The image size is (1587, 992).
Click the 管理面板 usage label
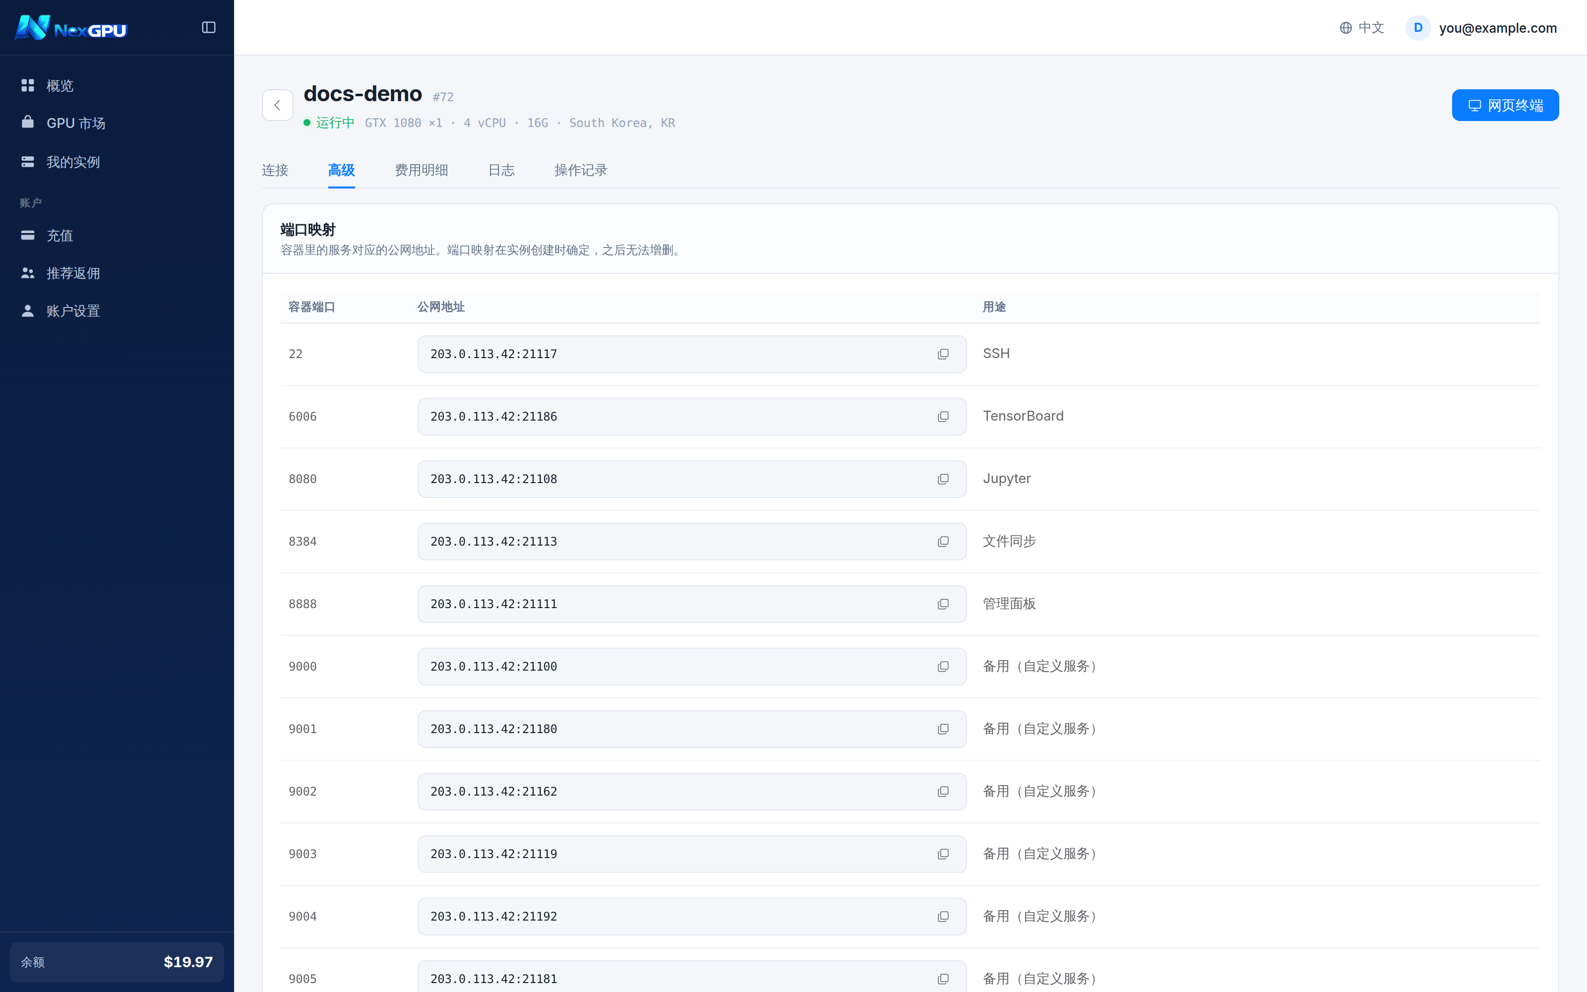point(1009,604)
